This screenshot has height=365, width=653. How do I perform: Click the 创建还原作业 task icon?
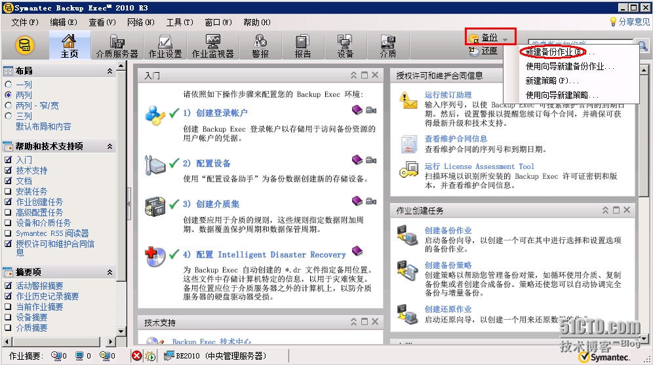point(407,315)
